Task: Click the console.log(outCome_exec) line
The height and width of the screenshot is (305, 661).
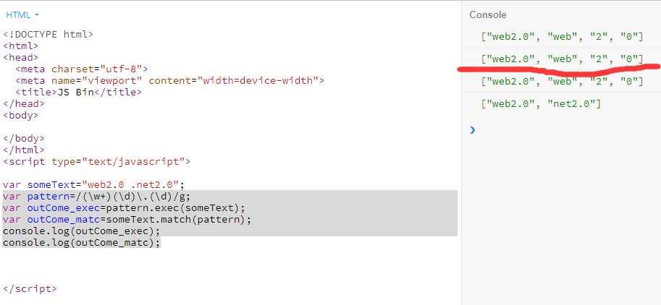Action: (x=82, y=231)
